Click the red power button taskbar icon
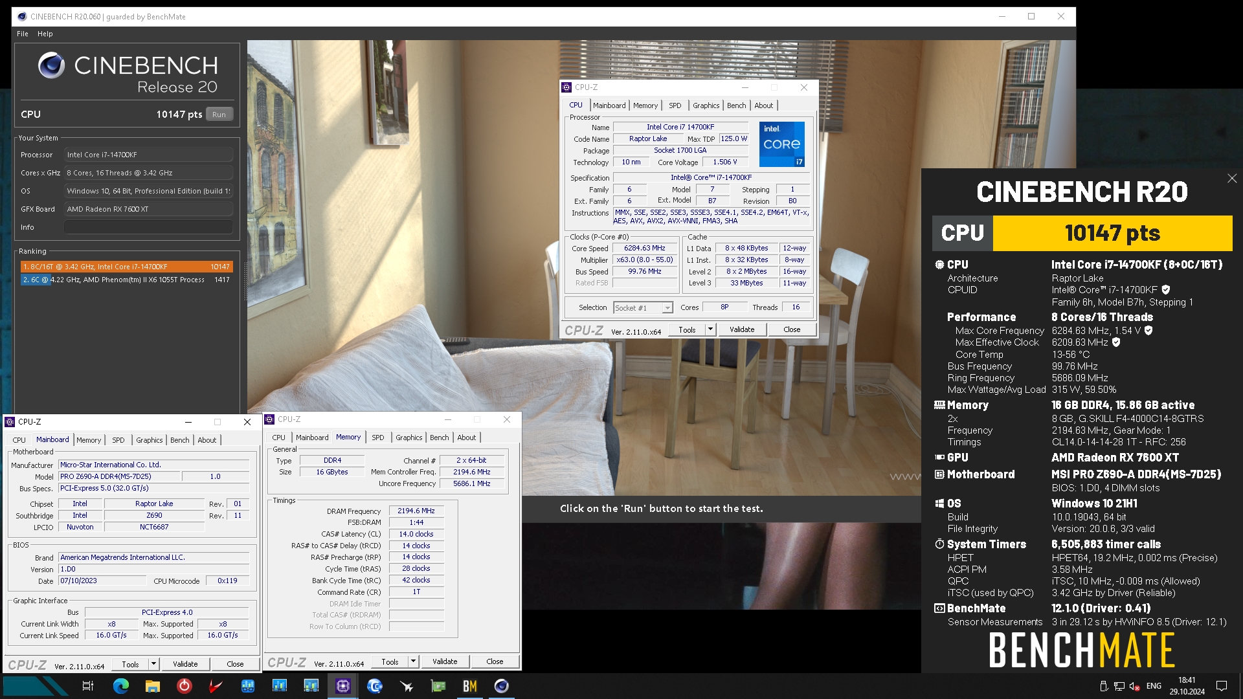The image size is (1243, 699). (184, 686)
